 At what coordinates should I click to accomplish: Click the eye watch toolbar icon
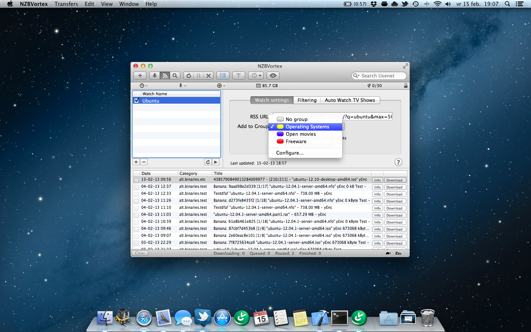click(273, 76)
